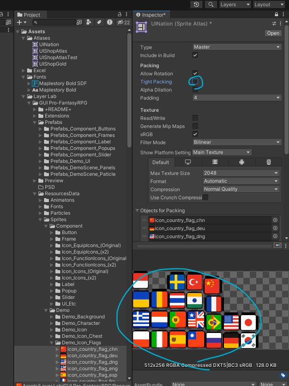This screenshot has width=289, height=386.
Task: Click the Sprite Atlas preset sliders icon
Action: point(274,23)
